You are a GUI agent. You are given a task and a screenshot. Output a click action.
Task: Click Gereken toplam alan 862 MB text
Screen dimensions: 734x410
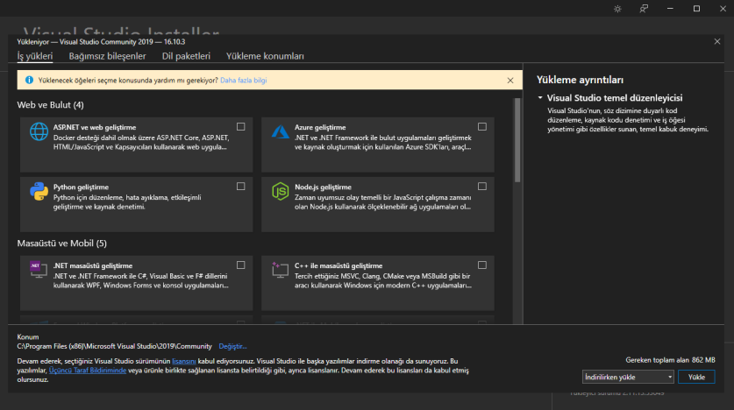(670, 360)
